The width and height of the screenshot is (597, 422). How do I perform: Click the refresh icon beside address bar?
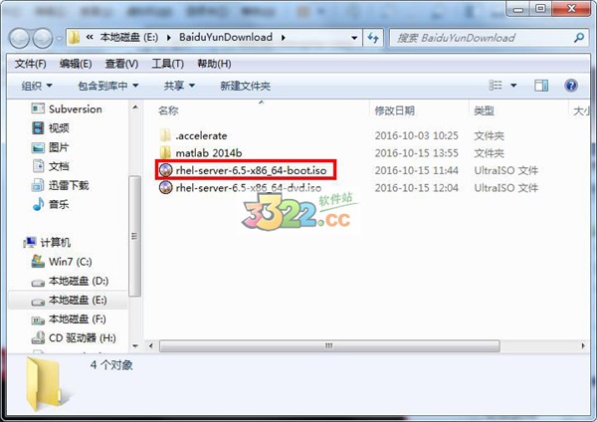pyautogui.click(x=373, y=38)
